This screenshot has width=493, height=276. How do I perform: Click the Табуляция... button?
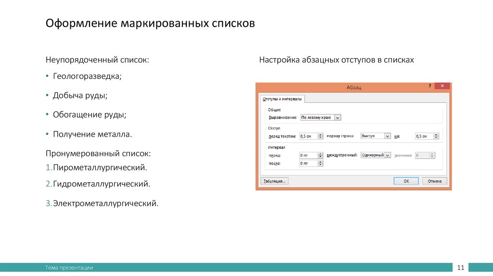[274, 181]
